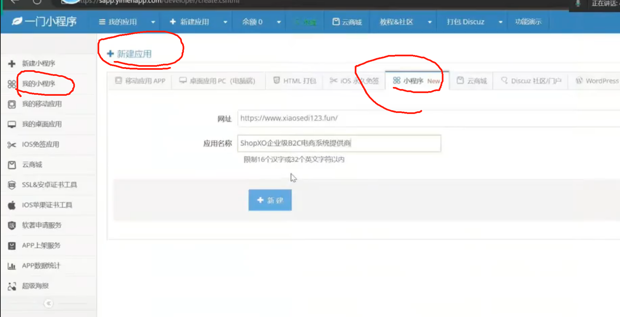This screenshot has width=620, height=317.
Task: Click the WordPress logo icon tab
Action: (579, 80)
